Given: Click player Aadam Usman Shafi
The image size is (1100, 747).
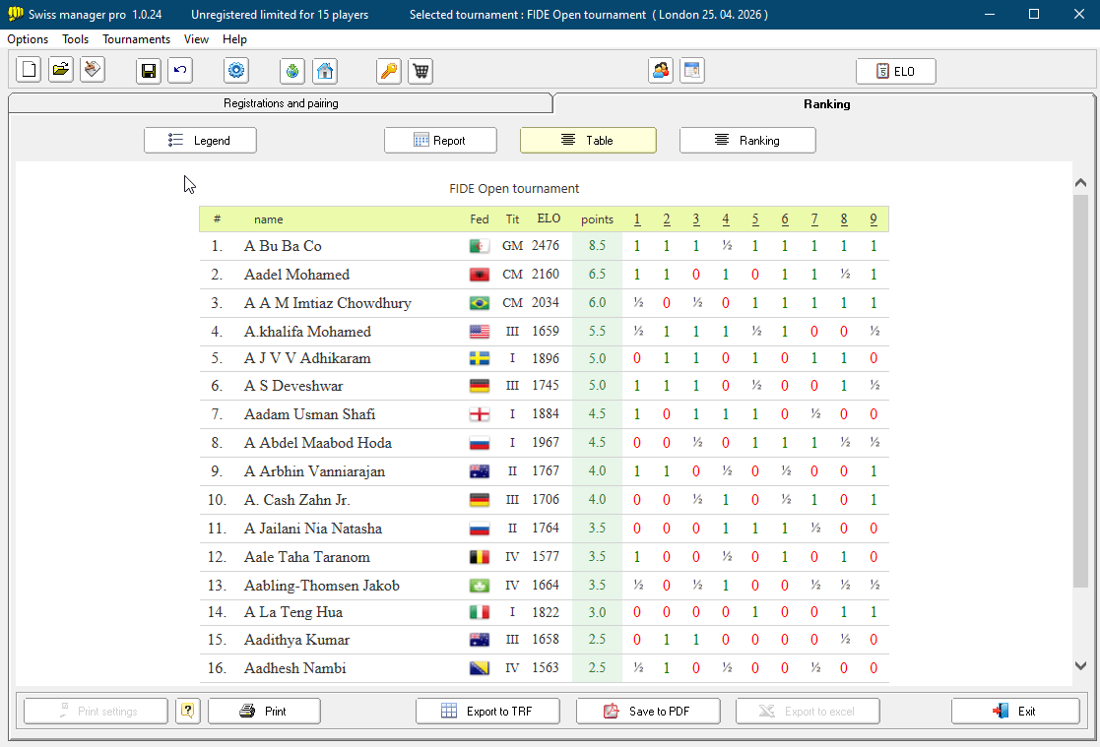Looking at the screenshot, I should pyautogui.click(x=309, y=414).
